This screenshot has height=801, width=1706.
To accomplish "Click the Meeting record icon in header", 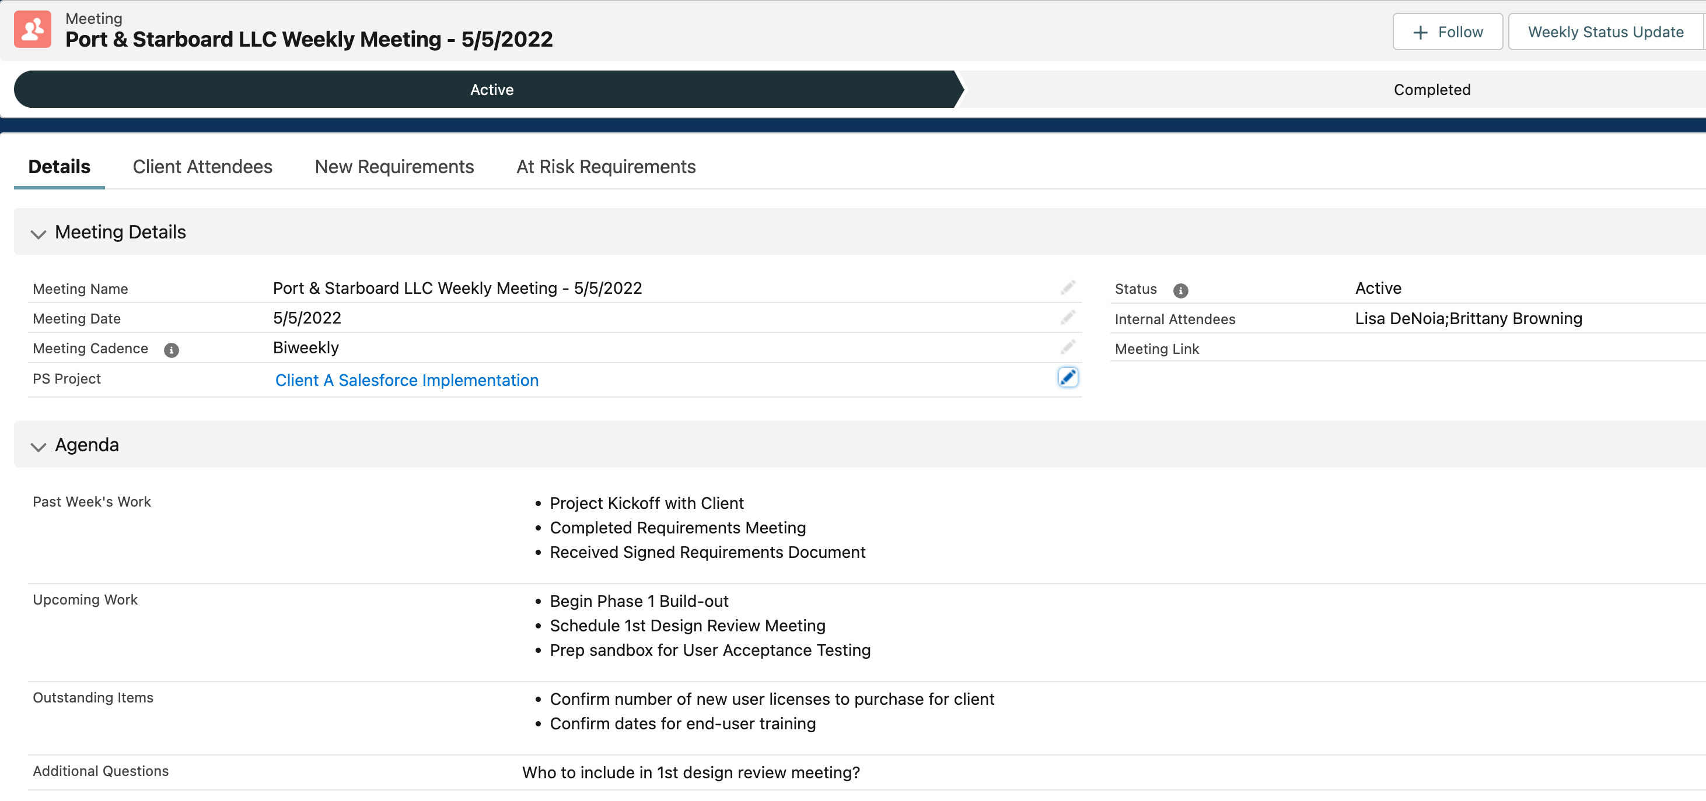I will (x=33, y=30).
